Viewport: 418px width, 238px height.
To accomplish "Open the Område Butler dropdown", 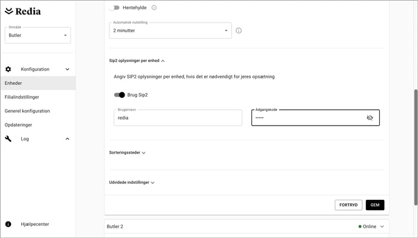I will [x=38, y=35].
